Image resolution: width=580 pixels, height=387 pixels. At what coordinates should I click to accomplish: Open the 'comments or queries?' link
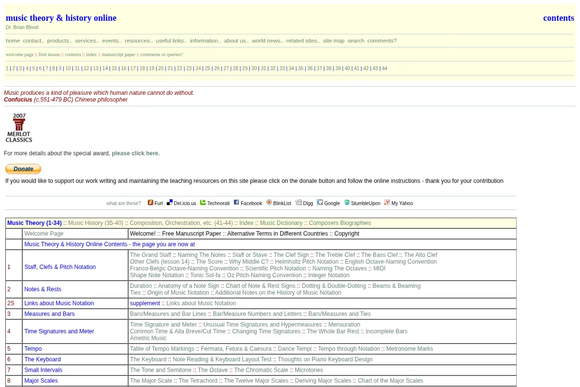[x=161, y=55]
